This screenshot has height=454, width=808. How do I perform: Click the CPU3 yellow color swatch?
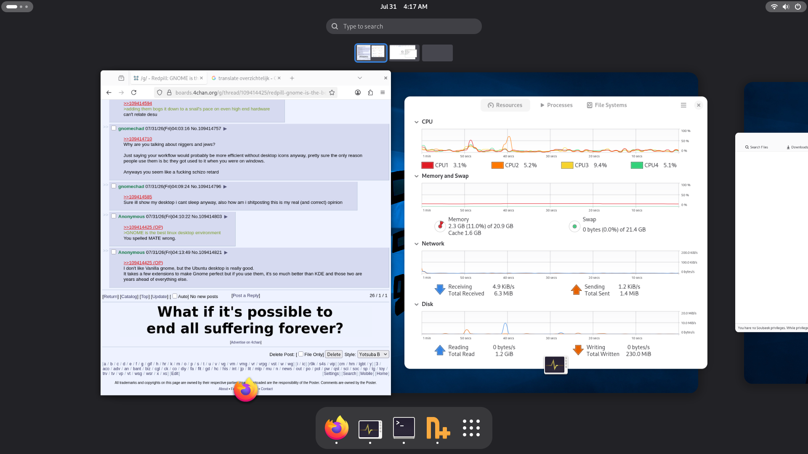pos(567,165)
